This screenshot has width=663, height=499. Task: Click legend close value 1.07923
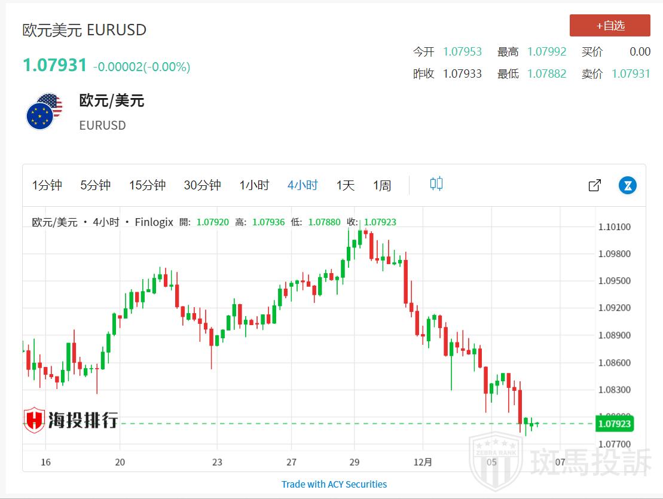380,222
